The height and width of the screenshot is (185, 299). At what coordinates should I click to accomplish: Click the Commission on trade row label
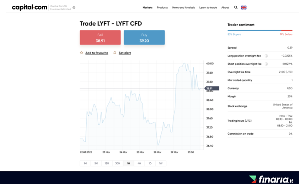pos(240,134)
